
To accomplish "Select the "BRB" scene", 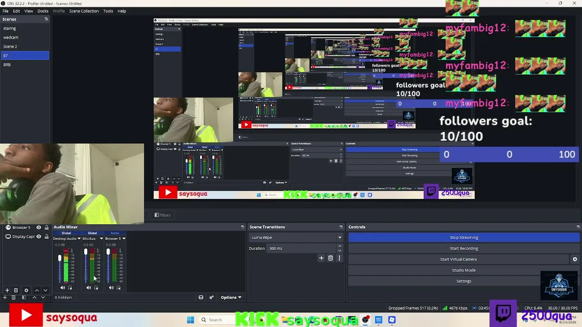I will click(25, 64).
